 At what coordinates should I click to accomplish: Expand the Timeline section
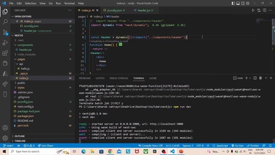tap(43, 141)
